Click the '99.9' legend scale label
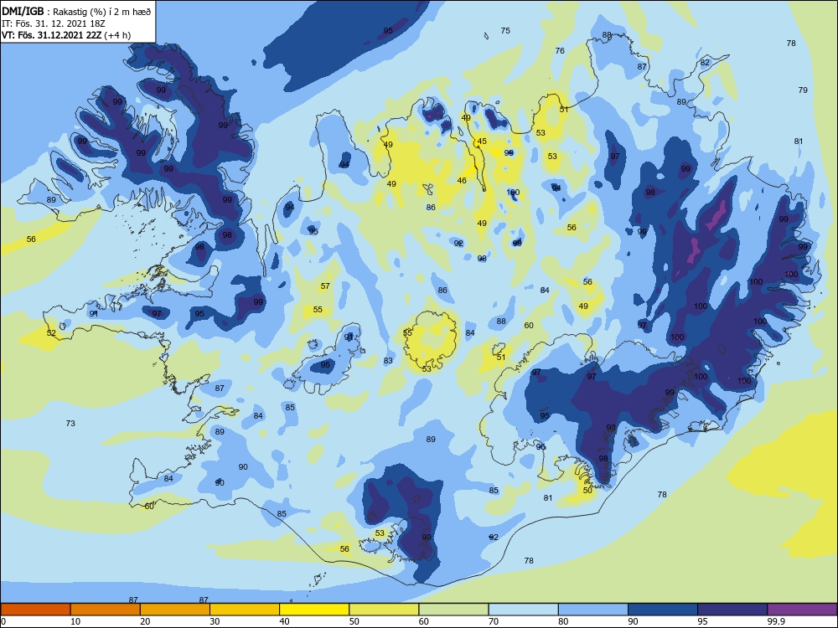 776,621
